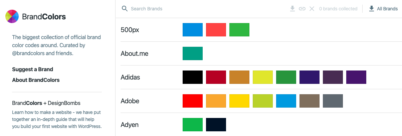Select the Adidas brand row label
This screenshot has height=136, width=402.
(x=130, y=77)
